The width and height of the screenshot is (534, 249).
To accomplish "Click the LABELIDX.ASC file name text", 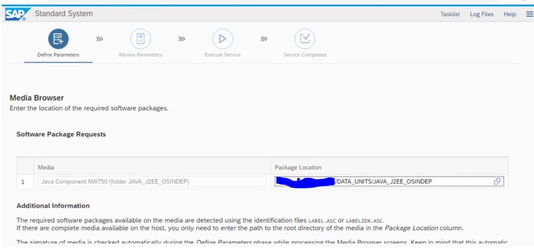I will click(365, 221).
